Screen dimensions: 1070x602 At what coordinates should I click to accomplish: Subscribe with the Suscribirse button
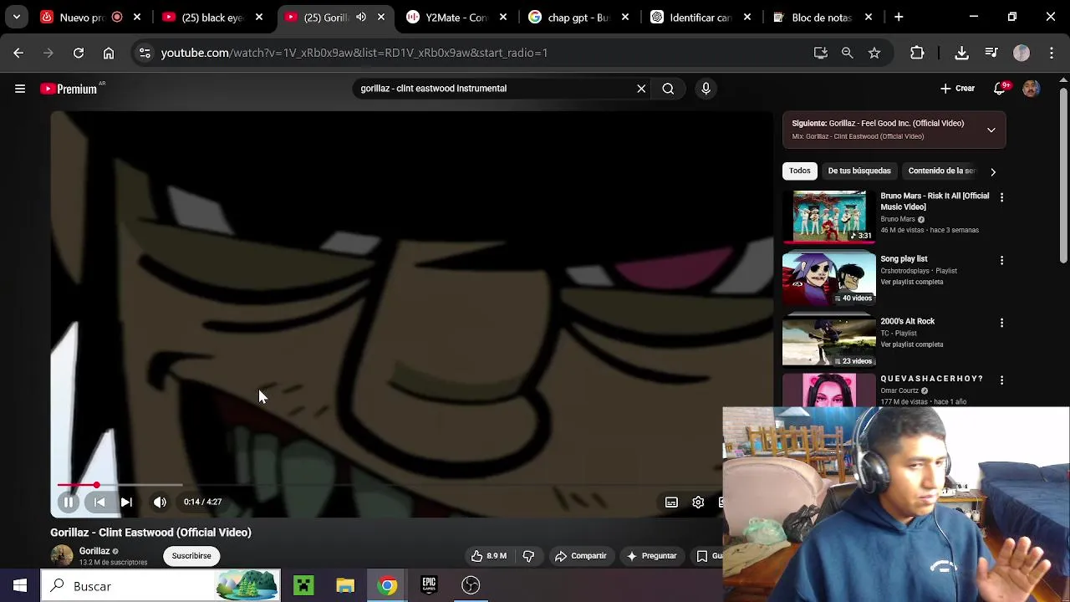tap(191, 556)
